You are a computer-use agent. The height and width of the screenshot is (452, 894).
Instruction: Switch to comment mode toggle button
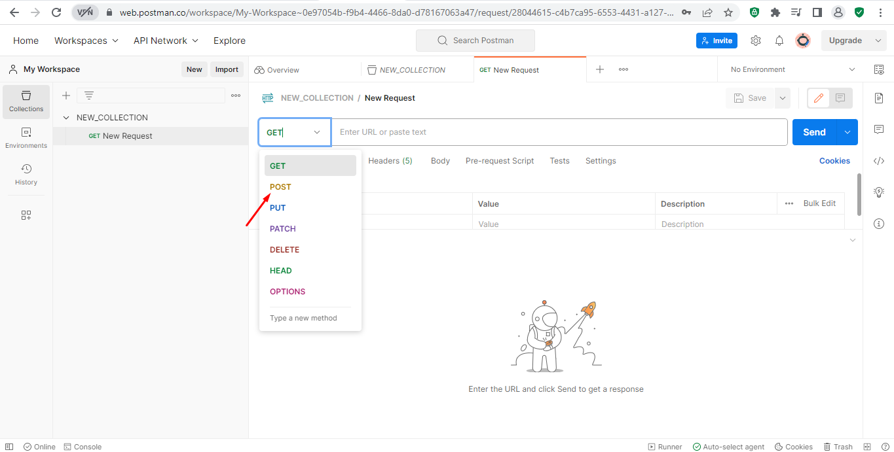pos(841,98)
